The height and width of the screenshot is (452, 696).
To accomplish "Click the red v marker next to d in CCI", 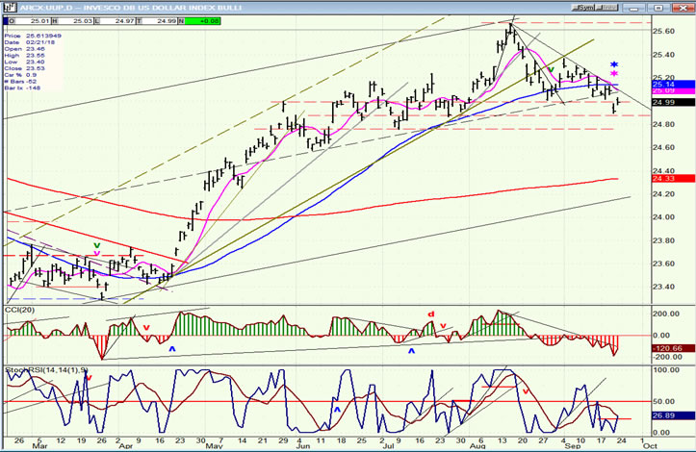I will (443, 326).
